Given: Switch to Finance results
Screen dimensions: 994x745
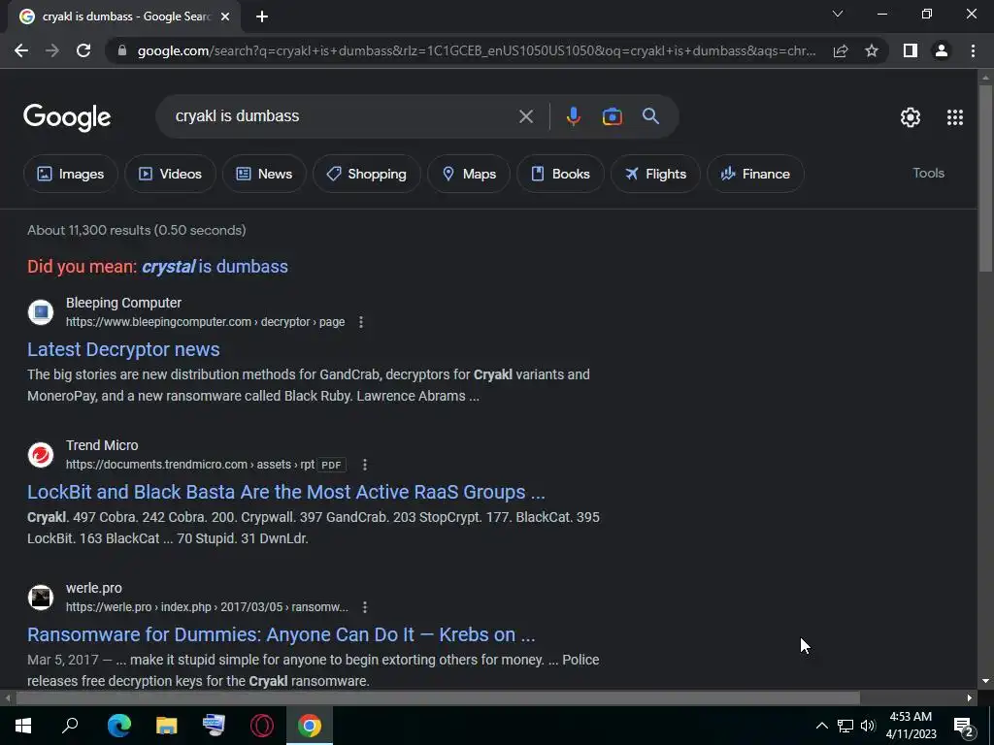Looking at the screenshot, I should click(x=755, y=174).
